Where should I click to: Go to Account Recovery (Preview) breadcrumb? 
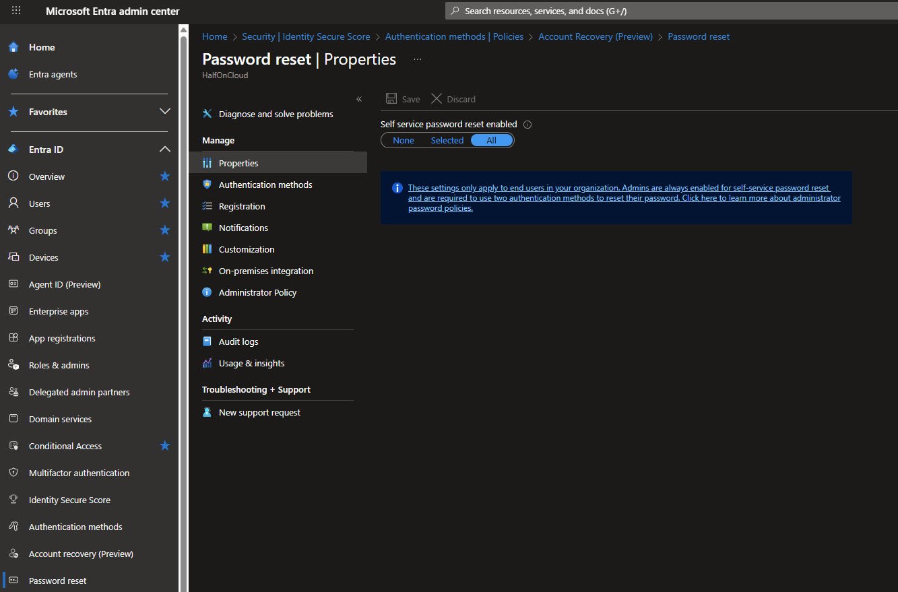[596, 36]
